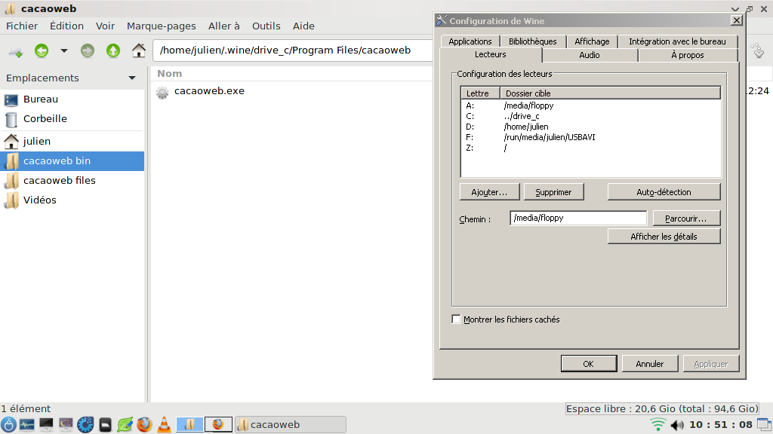Open the Outils menu
773x434 pixels.
pyautogui.click(x=266, y=26)
